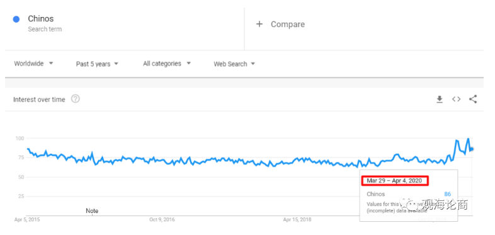Viewport: 495px width, 235px height.
Task: Open the embed code icon
Action: click(x=456, y=99)
